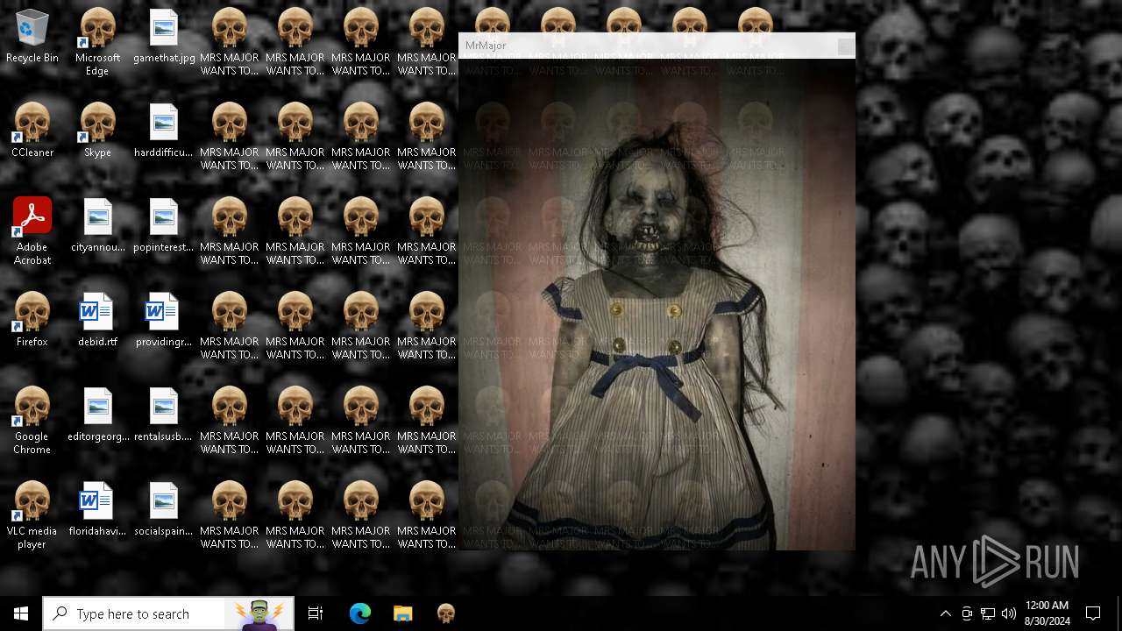Select the rentalsusb... image file
This screenshot has width=1122, height=631.
164,415
